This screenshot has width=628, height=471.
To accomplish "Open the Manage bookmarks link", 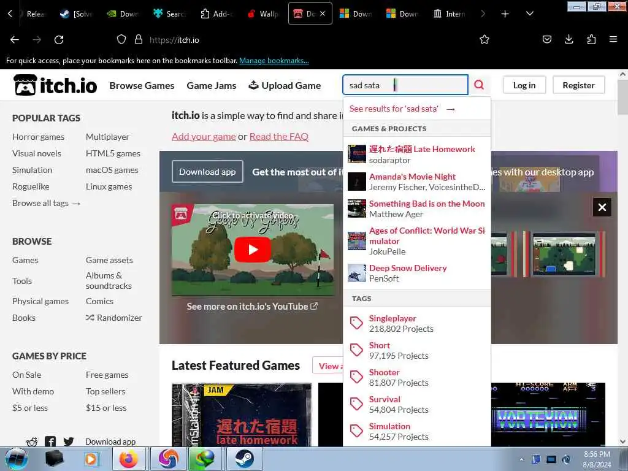I will coord(274,61).
